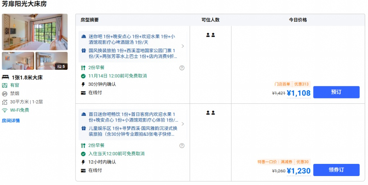Click the 特惠一口价 满减券 优惠30 tag
Image resolution: width=368 pixels, height=185 pixels.
(x=283, y=162)
